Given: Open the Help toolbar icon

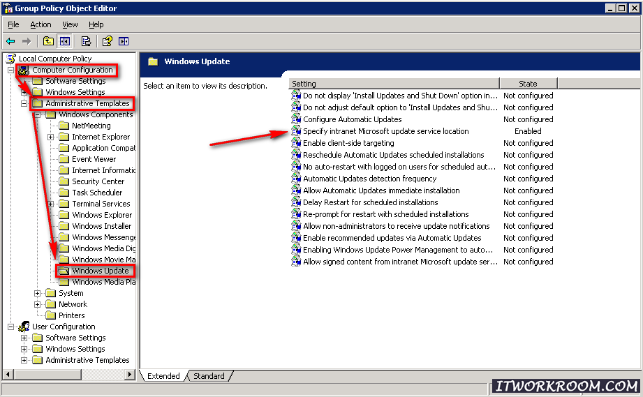Looking at the screenshot, I should [107, 41].
